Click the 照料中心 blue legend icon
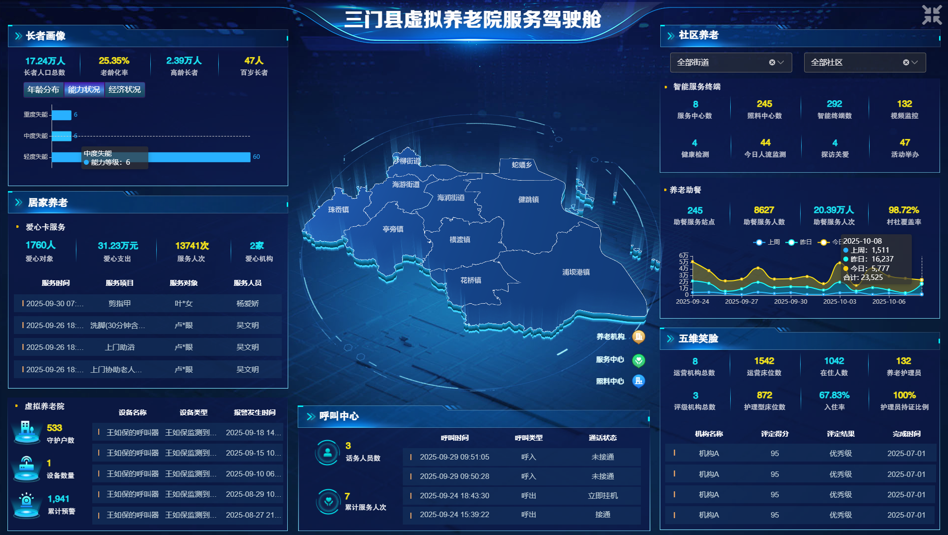948x535 pixels. (638, 381)
